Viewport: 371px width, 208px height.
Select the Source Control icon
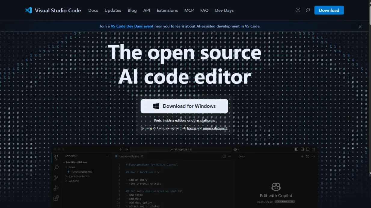[x=56, y=178]
